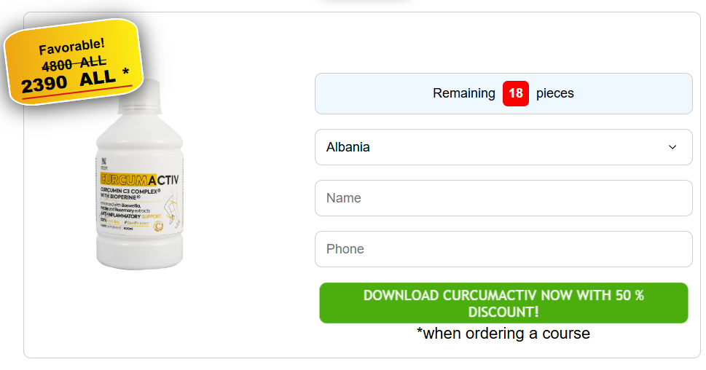The image size is (706, 370).
Task: Click the crossed-out 4800 ALL price
Action: (74, 63)
